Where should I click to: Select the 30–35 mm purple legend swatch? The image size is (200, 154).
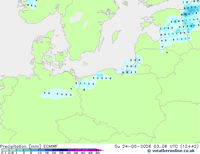[x=71, y=150]
